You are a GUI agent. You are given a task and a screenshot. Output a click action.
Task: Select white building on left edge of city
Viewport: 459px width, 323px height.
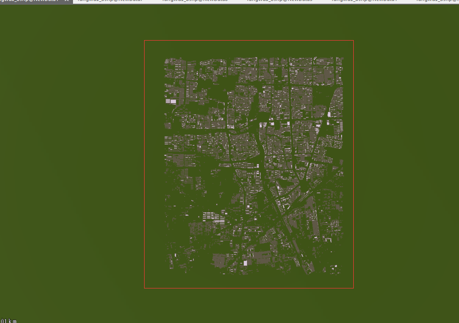coord(173,101)
